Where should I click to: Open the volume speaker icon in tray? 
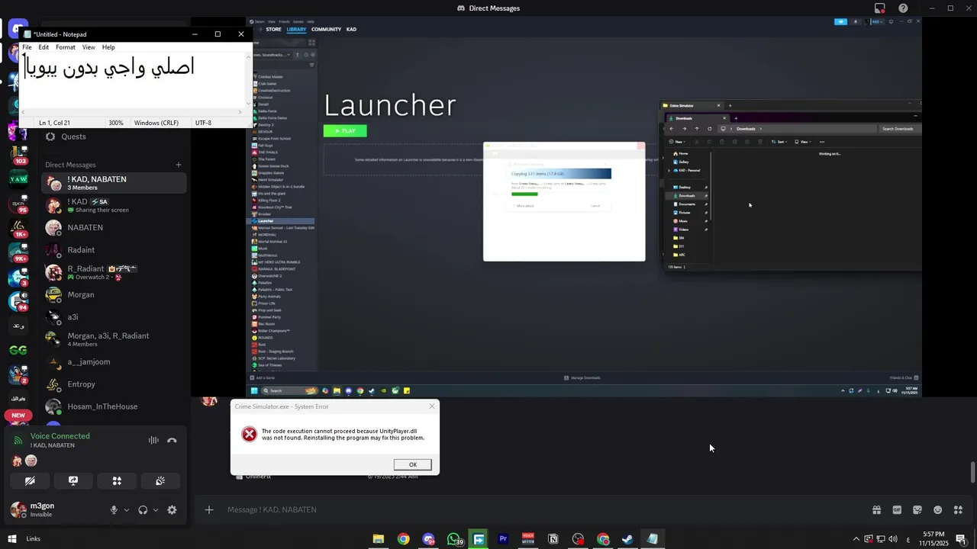(x=893, y=539)
